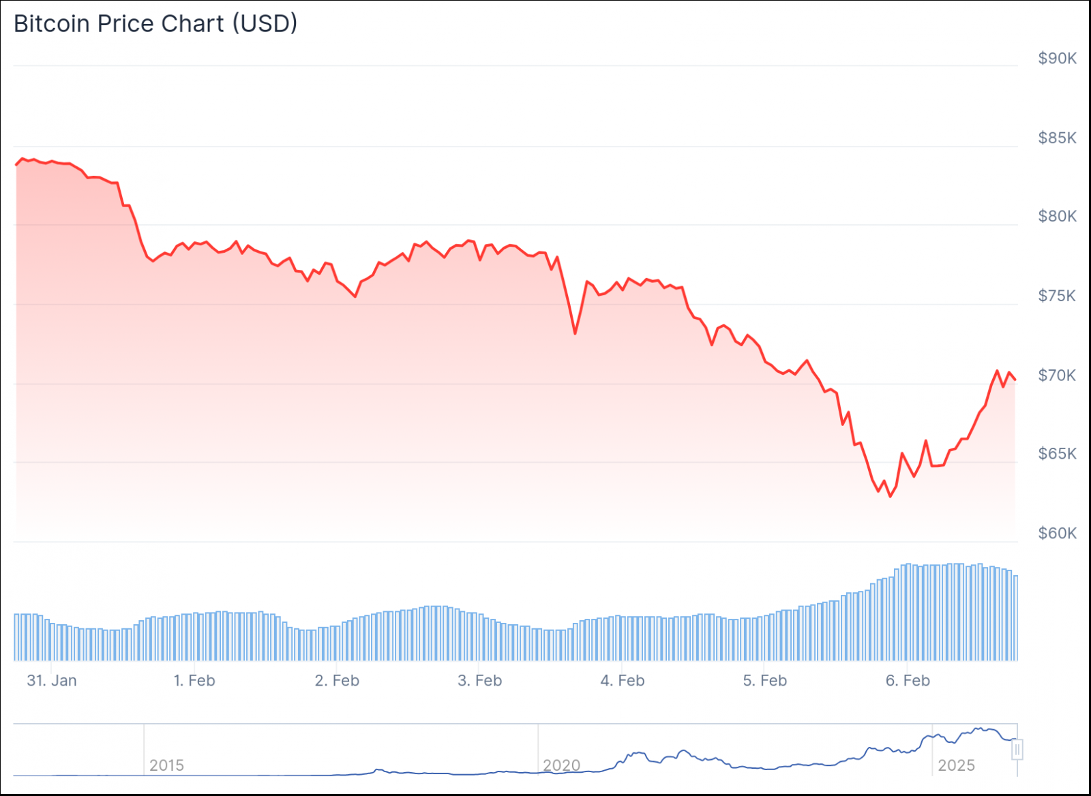Click the Bitcoin Price Chart (USD) title
1091x796 pixels.
tap(155, 24)
